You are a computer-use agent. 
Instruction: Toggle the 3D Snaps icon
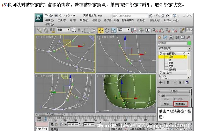[x=155, y=30]
